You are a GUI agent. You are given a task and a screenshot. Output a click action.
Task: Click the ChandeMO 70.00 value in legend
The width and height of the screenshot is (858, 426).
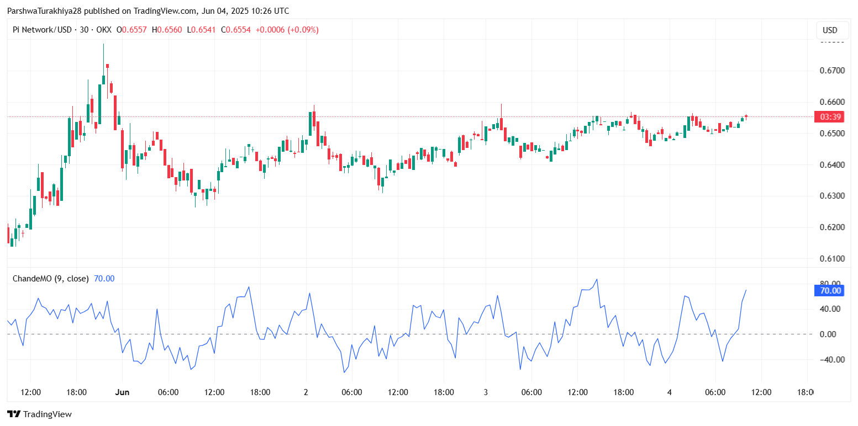click(104, 279)
